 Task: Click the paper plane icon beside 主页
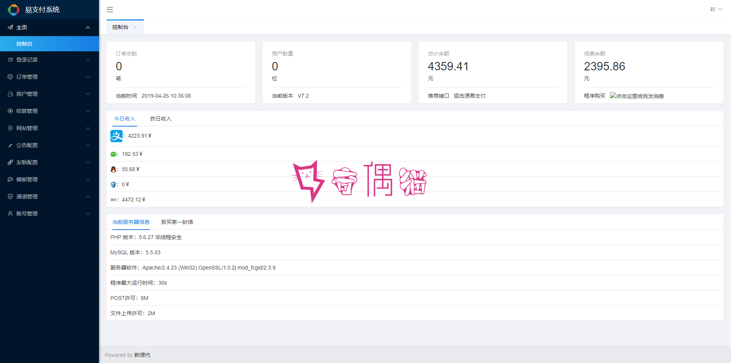(10, 27)
